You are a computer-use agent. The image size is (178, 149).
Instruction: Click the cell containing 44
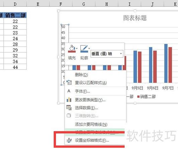(15, 67)
